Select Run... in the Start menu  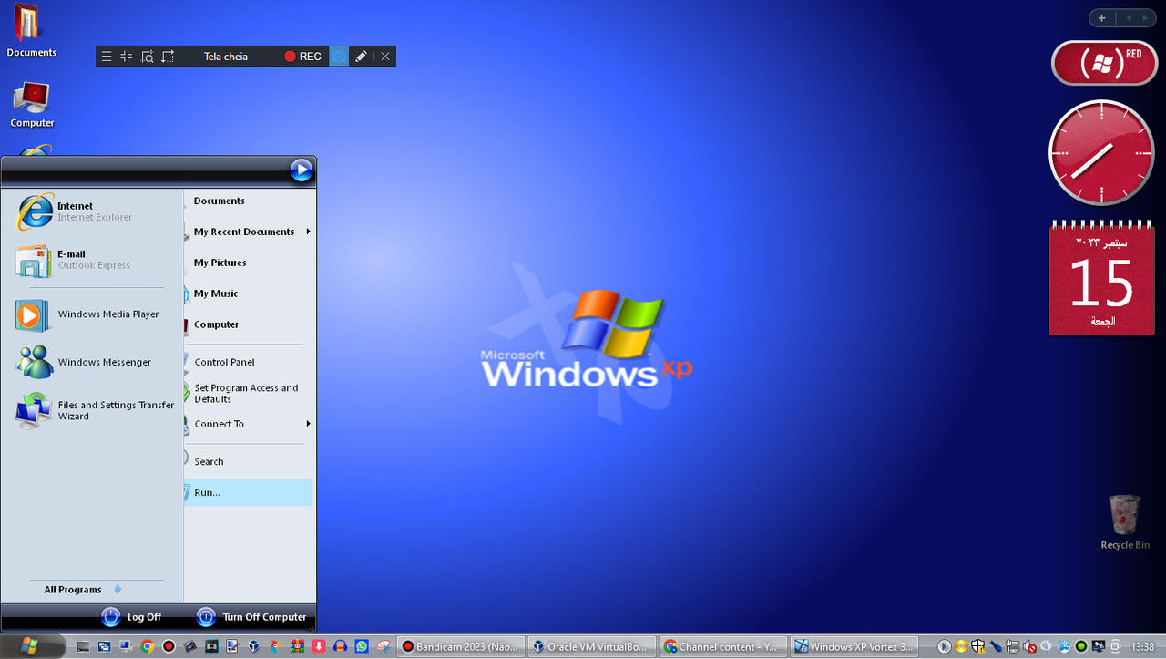pos(249,492)
